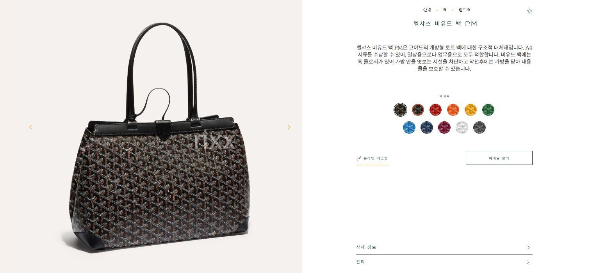Screen dimensions: 590x273
Task: Click the online custom brush icon
Action: coord(358,158)
